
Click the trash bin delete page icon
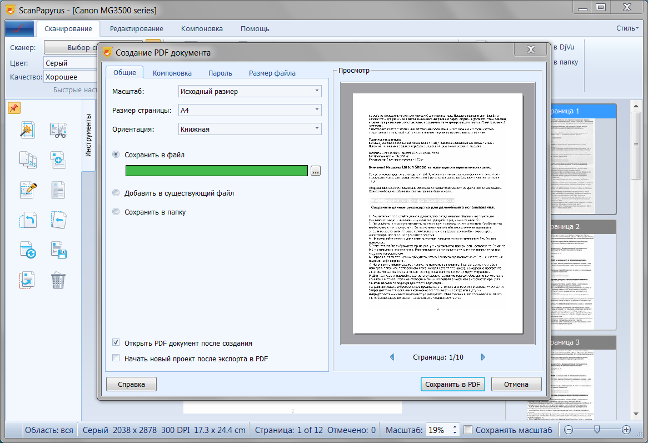coord(58,280)
